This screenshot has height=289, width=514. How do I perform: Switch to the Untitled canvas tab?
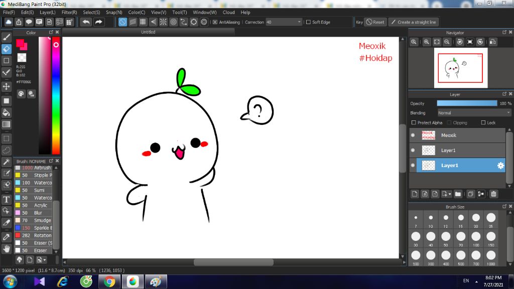pyautogui.click(x=148, y=32)
